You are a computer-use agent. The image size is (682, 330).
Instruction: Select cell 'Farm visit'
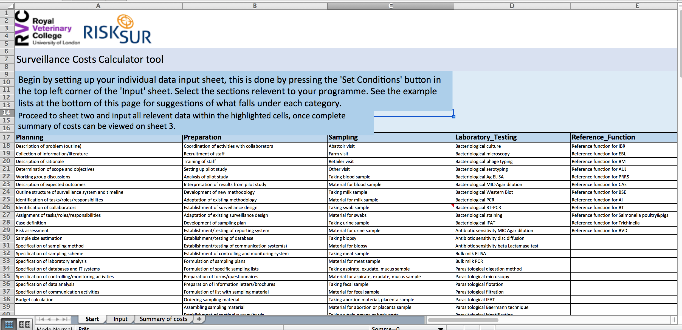coord(391,154)
